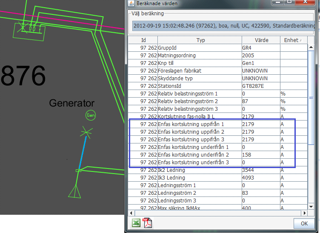The height and width of the screenshot is (233, 320).
Task: Click the Gen1 value cell
Action: tap(261, 63)
